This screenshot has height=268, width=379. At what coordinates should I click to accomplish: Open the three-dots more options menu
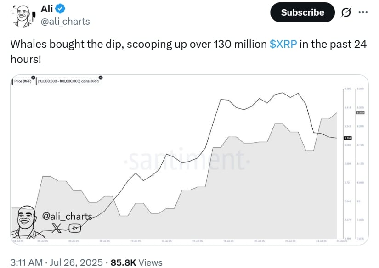click(x=363, y=12)
